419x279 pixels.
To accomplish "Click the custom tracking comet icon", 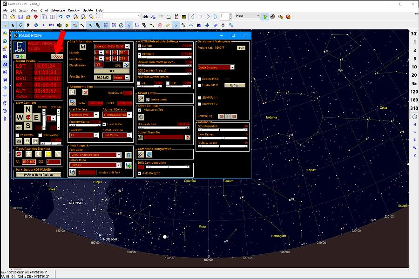I will click(x=58, y=154).
